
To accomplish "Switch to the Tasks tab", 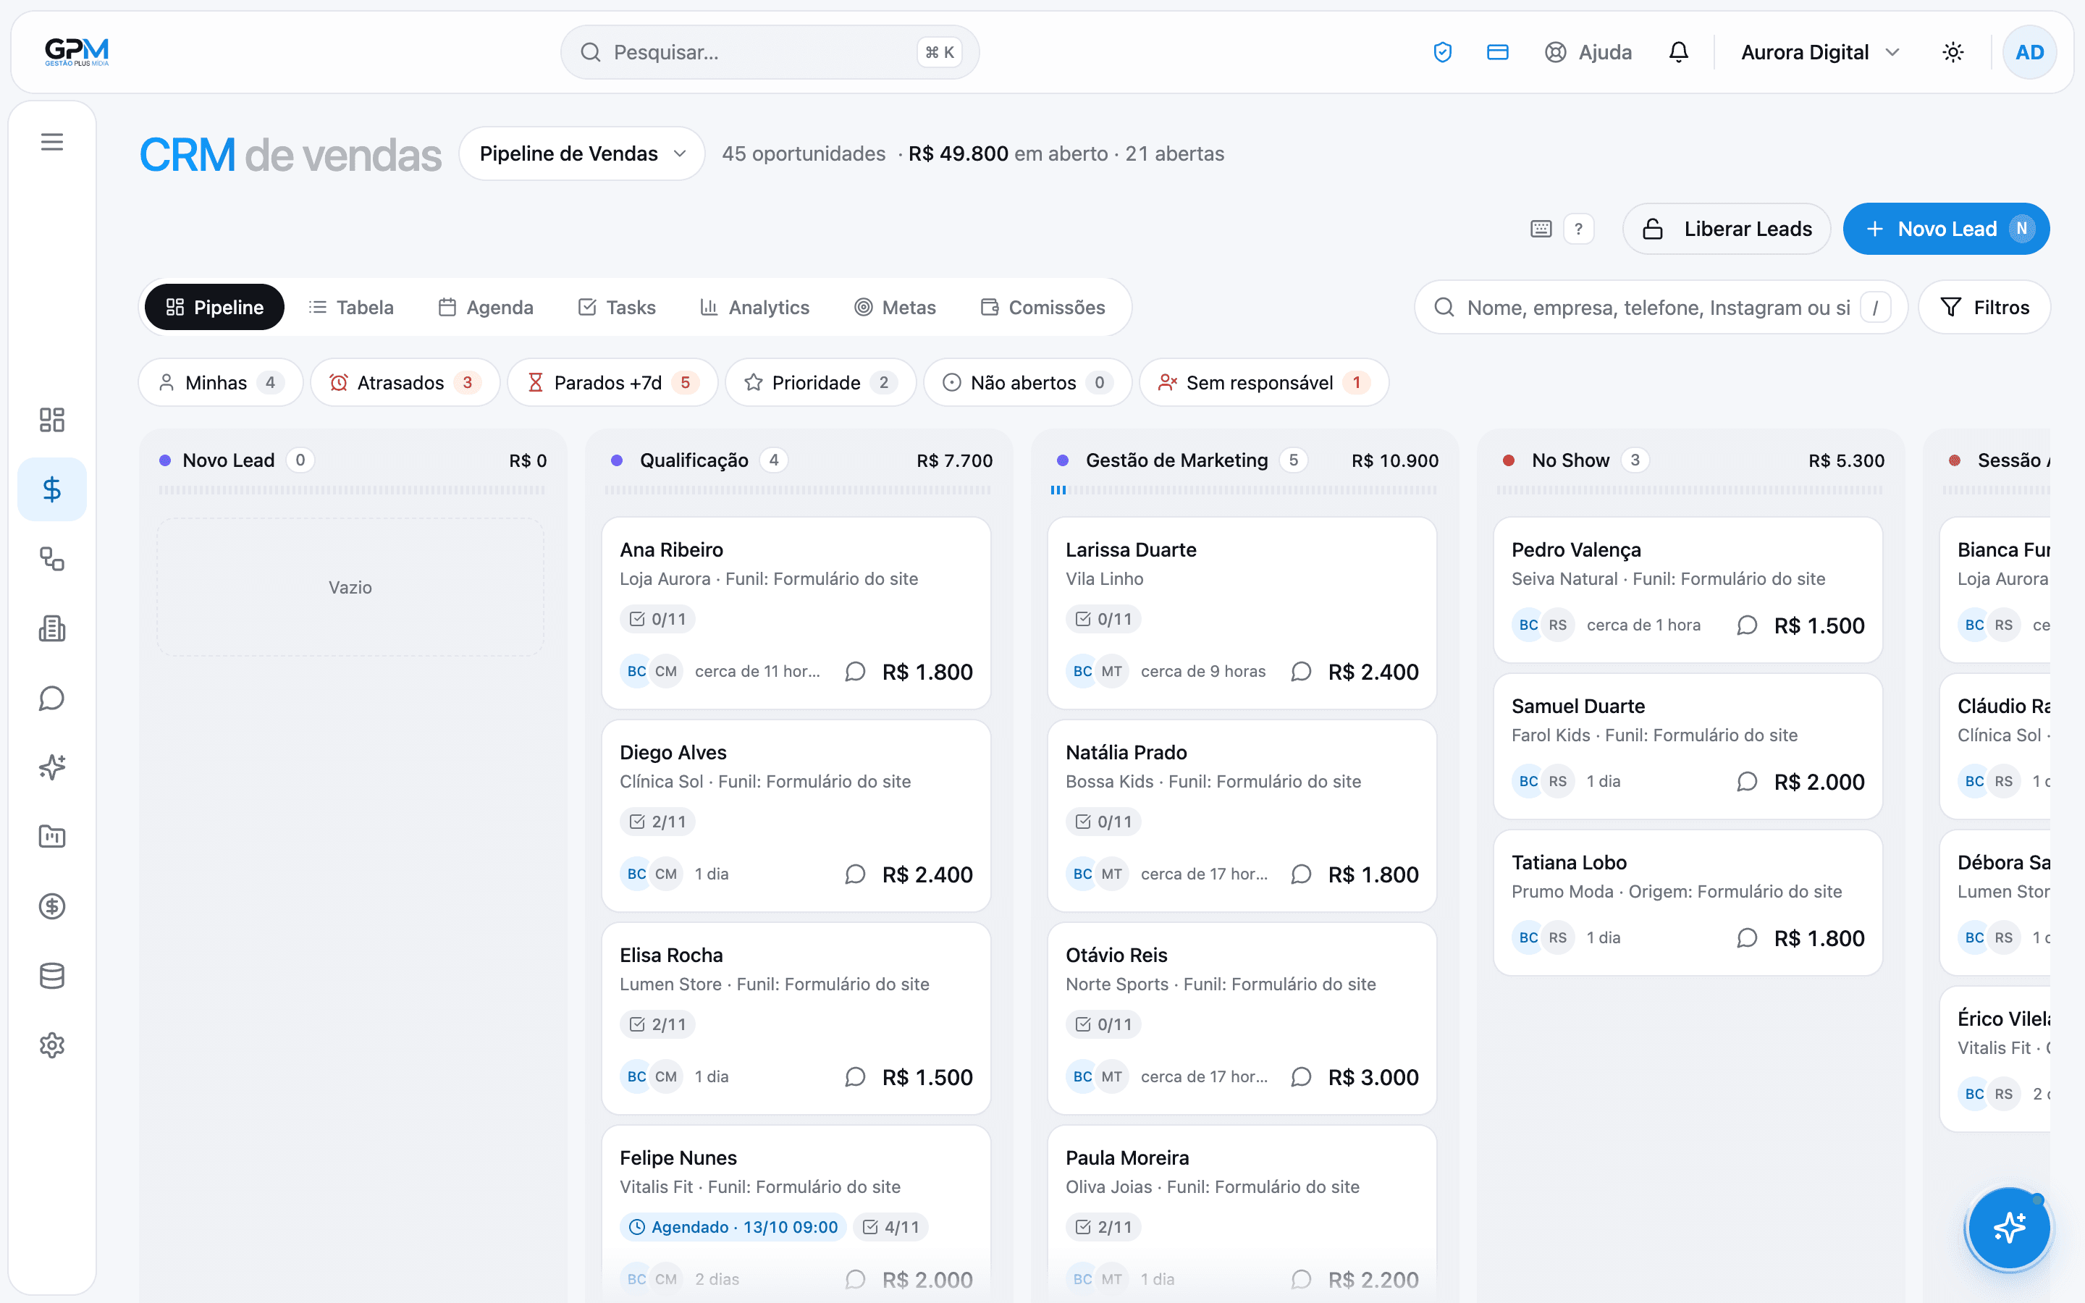I will 617,308.
